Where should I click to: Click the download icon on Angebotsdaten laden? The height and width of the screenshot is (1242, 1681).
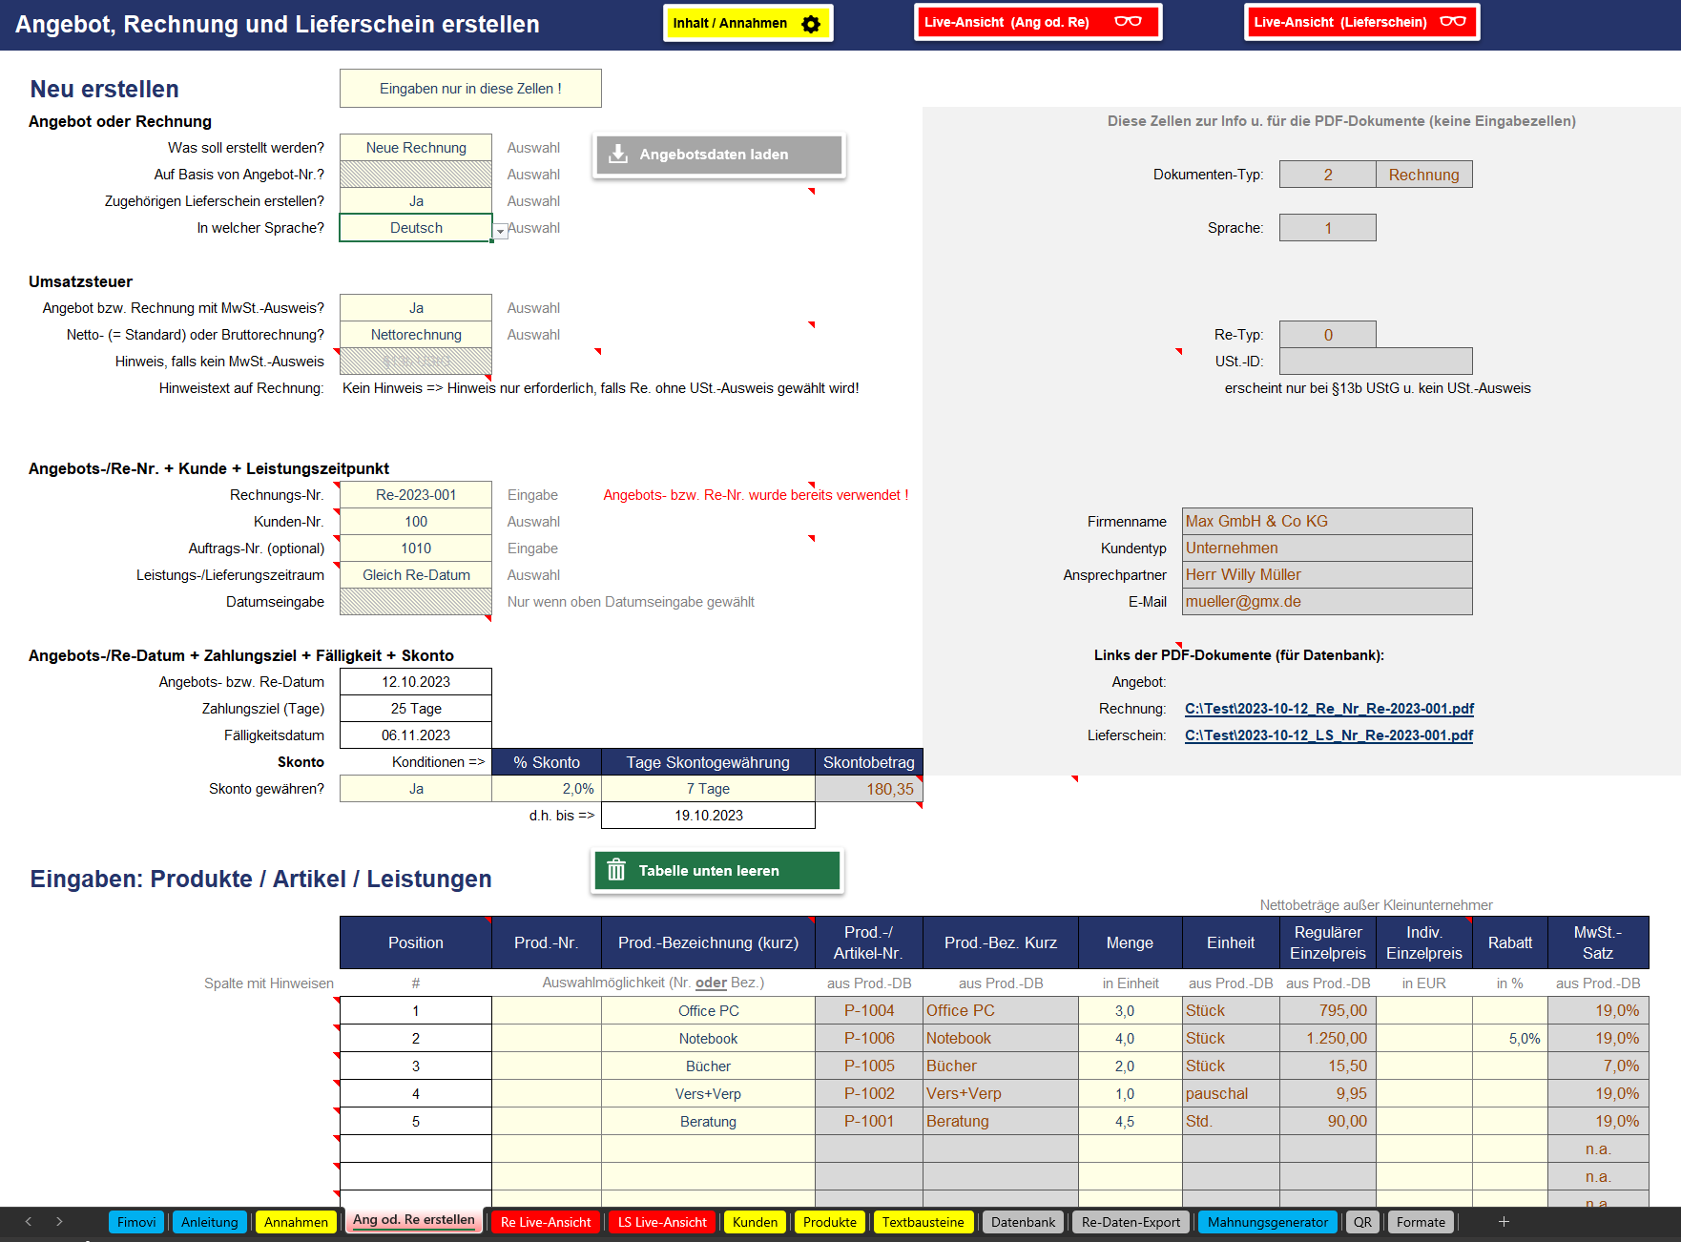[618, 155]
